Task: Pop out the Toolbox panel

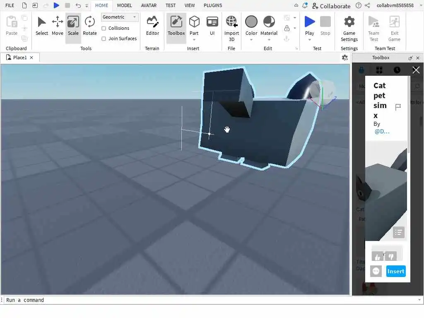Action: click(410, 58)
